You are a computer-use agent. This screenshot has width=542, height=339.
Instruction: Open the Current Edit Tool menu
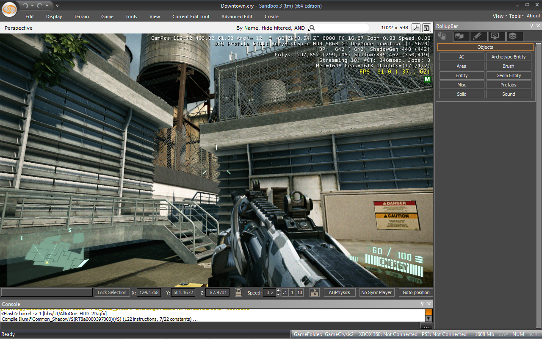pos(191,17)
